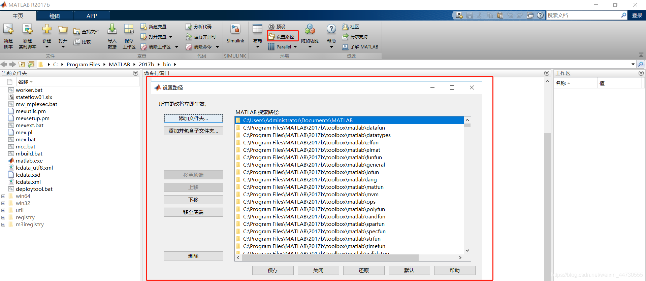Click Add with Subfolders (添加并包含子文件夹...)

(x=193, y=131)
